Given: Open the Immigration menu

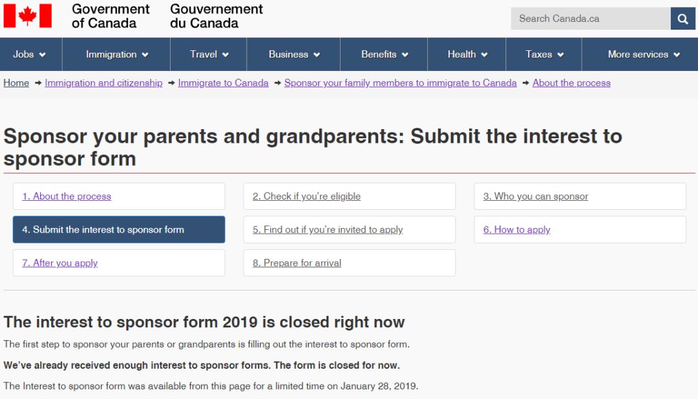Looking at the screenshot, I should point(117,54).
